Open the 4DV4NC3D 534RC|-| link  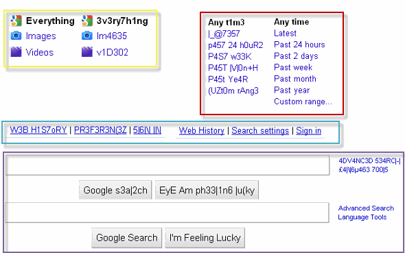tap(369, 161)
